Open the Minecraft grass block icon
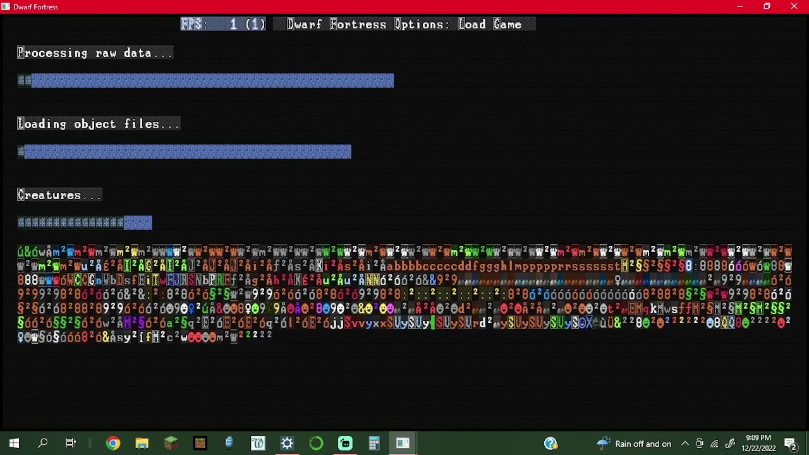The image size is (809, 455). point(171,444)
